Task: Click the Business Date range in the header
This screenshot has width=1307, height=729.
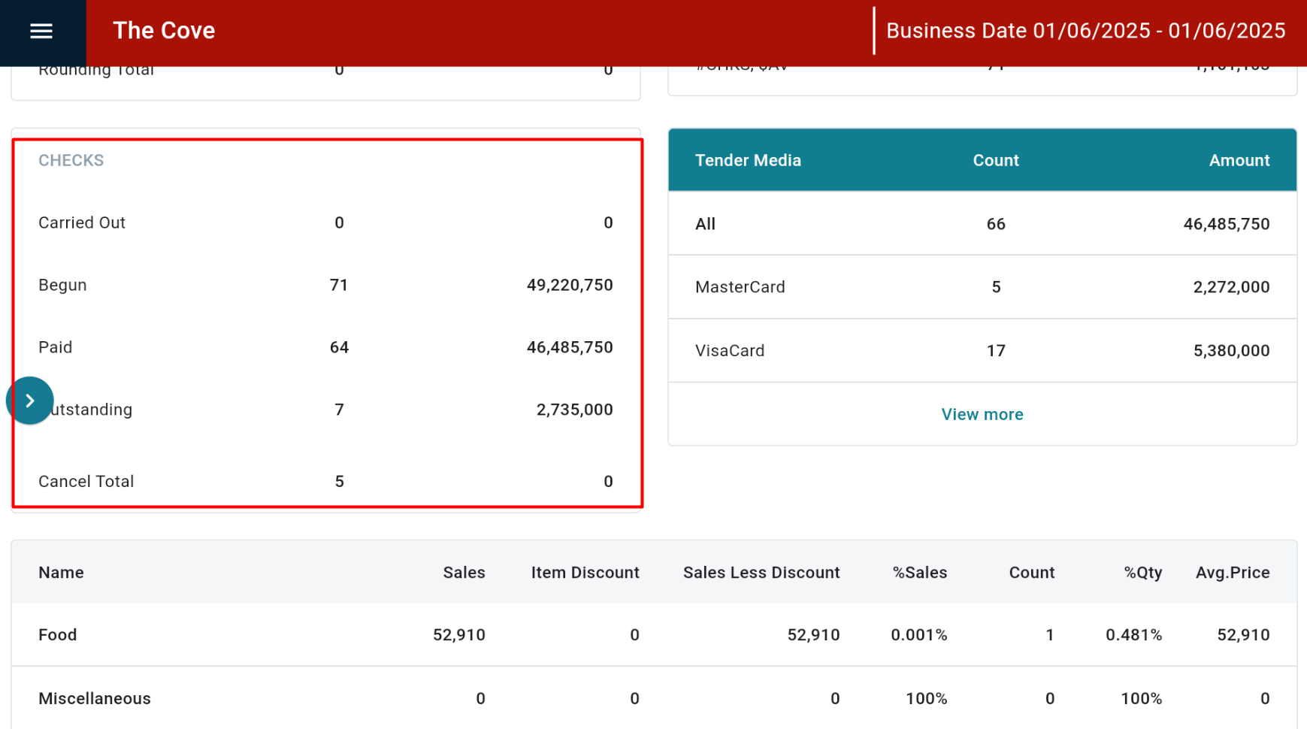Action: [1085, 31]
